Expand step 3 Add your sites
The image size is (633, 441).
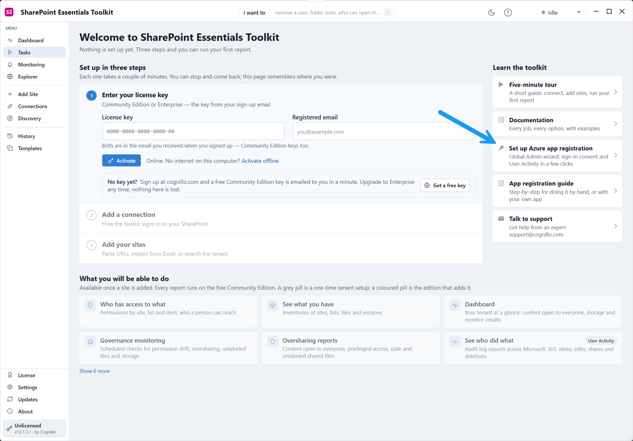(x=281, y=249)
